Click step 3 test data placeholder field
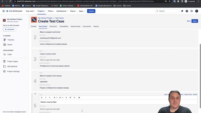 point(50,60)
